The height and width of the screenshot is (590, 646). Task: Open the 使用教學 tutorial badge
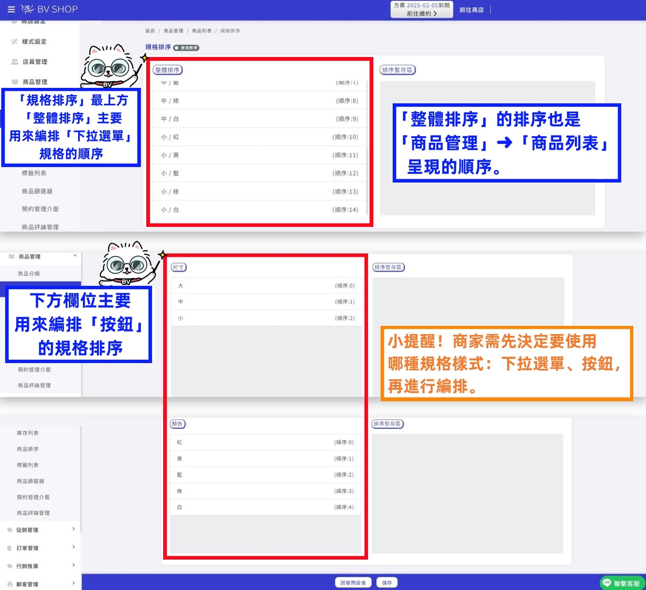pos(186,48)
